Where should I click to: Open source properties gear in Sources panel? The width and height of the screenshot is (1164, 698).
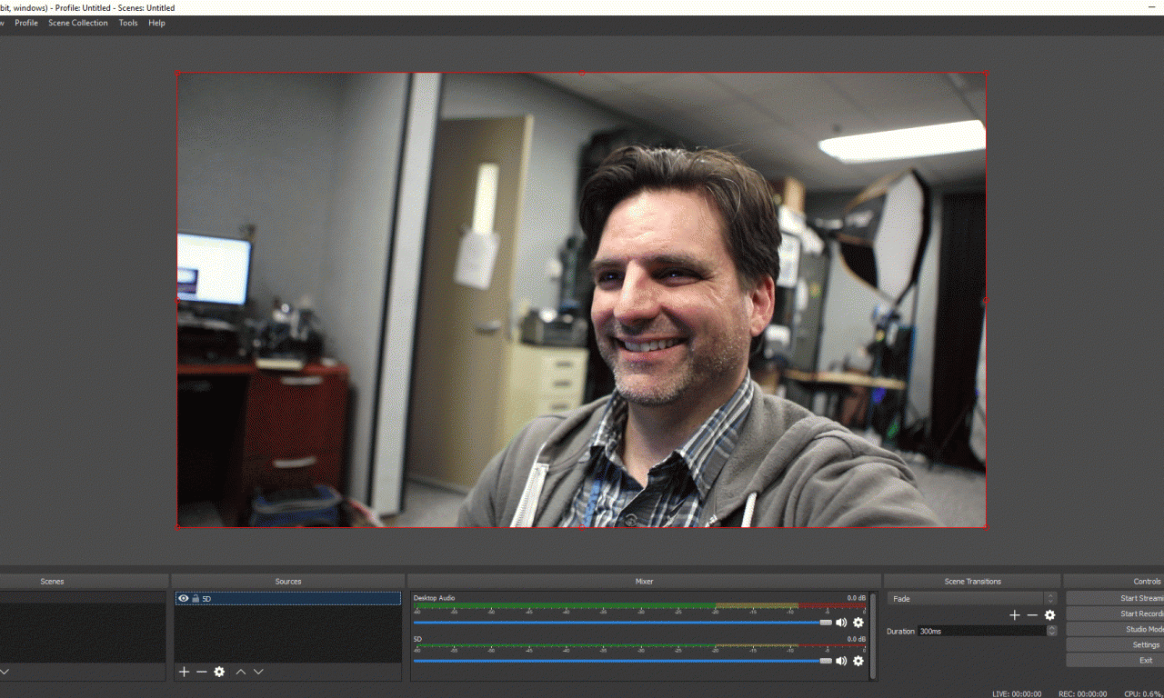(219, 672)
